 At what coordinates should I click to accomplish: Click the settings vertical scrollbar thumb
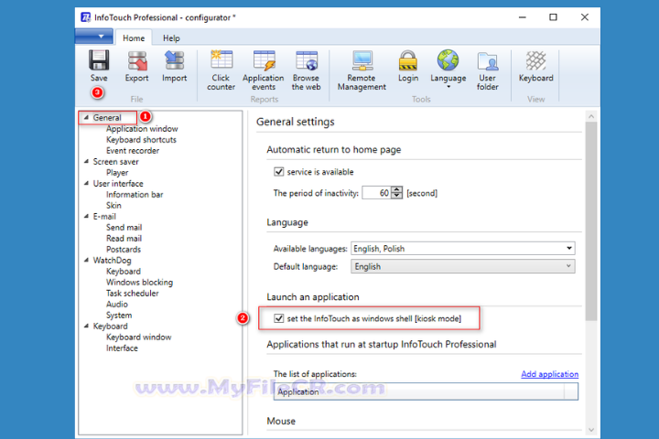pyautogui.click(x=591, y=221)
